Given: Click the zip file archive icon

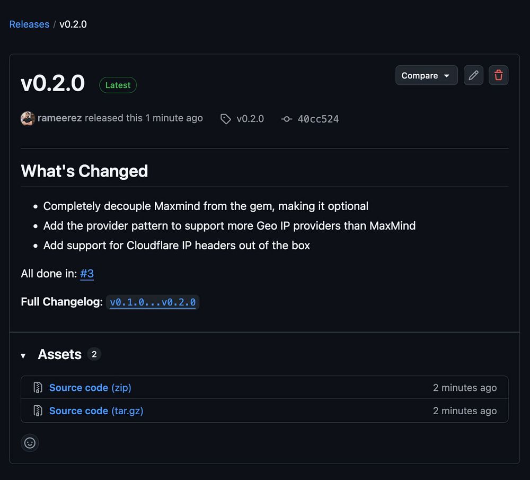Looking at the screenshot, I should tap(38, 388).
